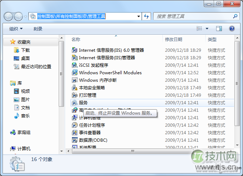Screen dimensions: 243x176
Task: Select 任务计划程序 shortcut
Action: [92, 125]
